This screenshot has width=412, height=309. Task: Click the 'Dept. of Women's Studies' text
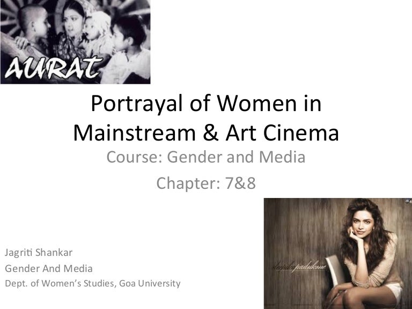pyautogui.click(x=59, y=283)
